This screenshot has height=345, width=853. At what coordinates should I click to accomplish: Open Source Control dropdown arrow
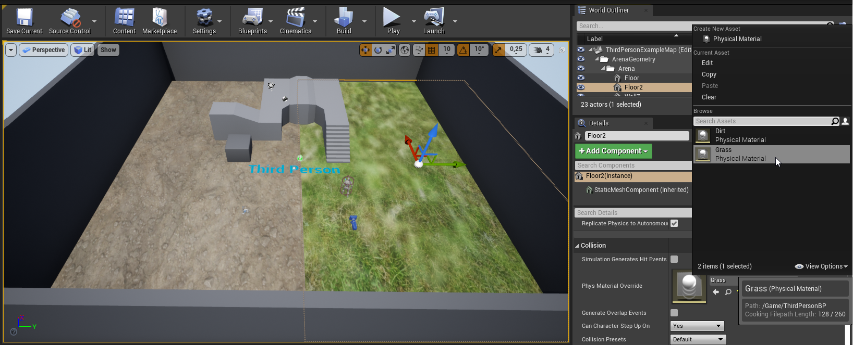(94, 21)
